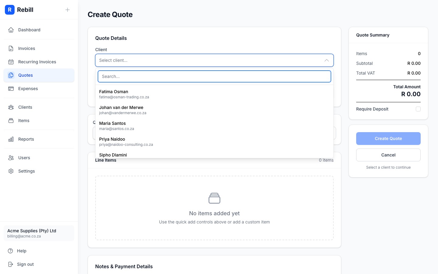Click the Items box icon
The height and width of the screenshot is (274, 438).
pyautogui.click(x=11, y=121)
